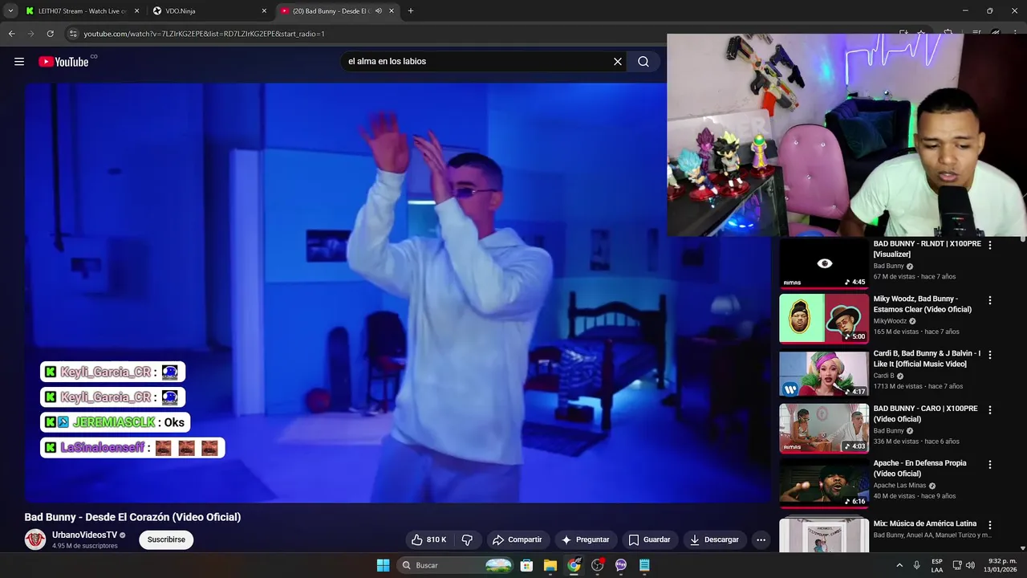Screen dimensions: 1027x578
Task: Click the MikyWoodz channel name
Action: click(x=890, y=321)
